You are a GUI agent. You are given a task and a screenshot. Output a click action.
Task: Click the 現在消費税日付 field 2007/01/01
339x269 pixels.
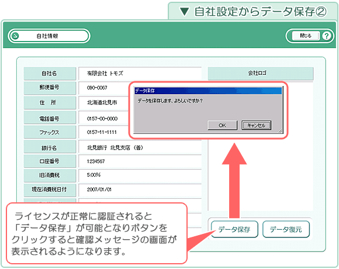click(x=140, y=189)
